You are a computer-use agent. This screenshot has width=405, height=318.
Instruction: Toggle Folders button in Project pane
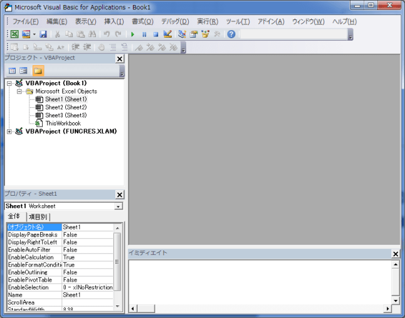(x=38, y=71)
